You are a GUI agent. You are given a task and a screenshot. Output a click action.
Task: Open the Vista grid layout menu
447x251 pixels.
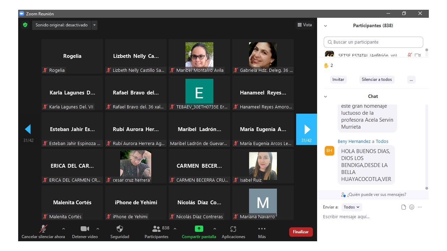pos(305,25)
